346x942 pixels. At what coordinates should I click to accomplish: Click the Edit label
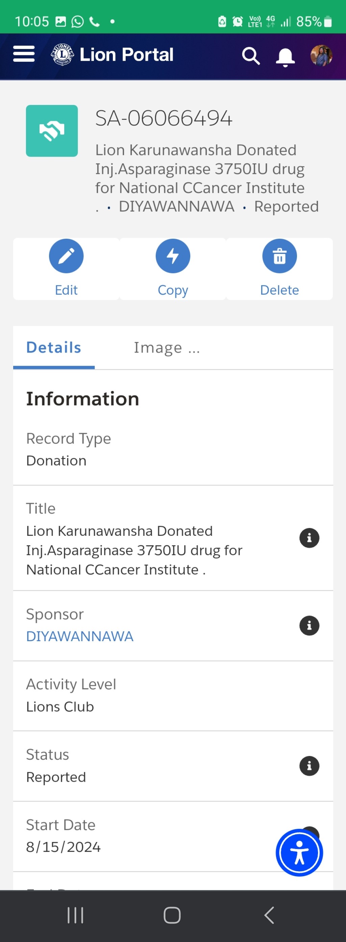point(66,290)
